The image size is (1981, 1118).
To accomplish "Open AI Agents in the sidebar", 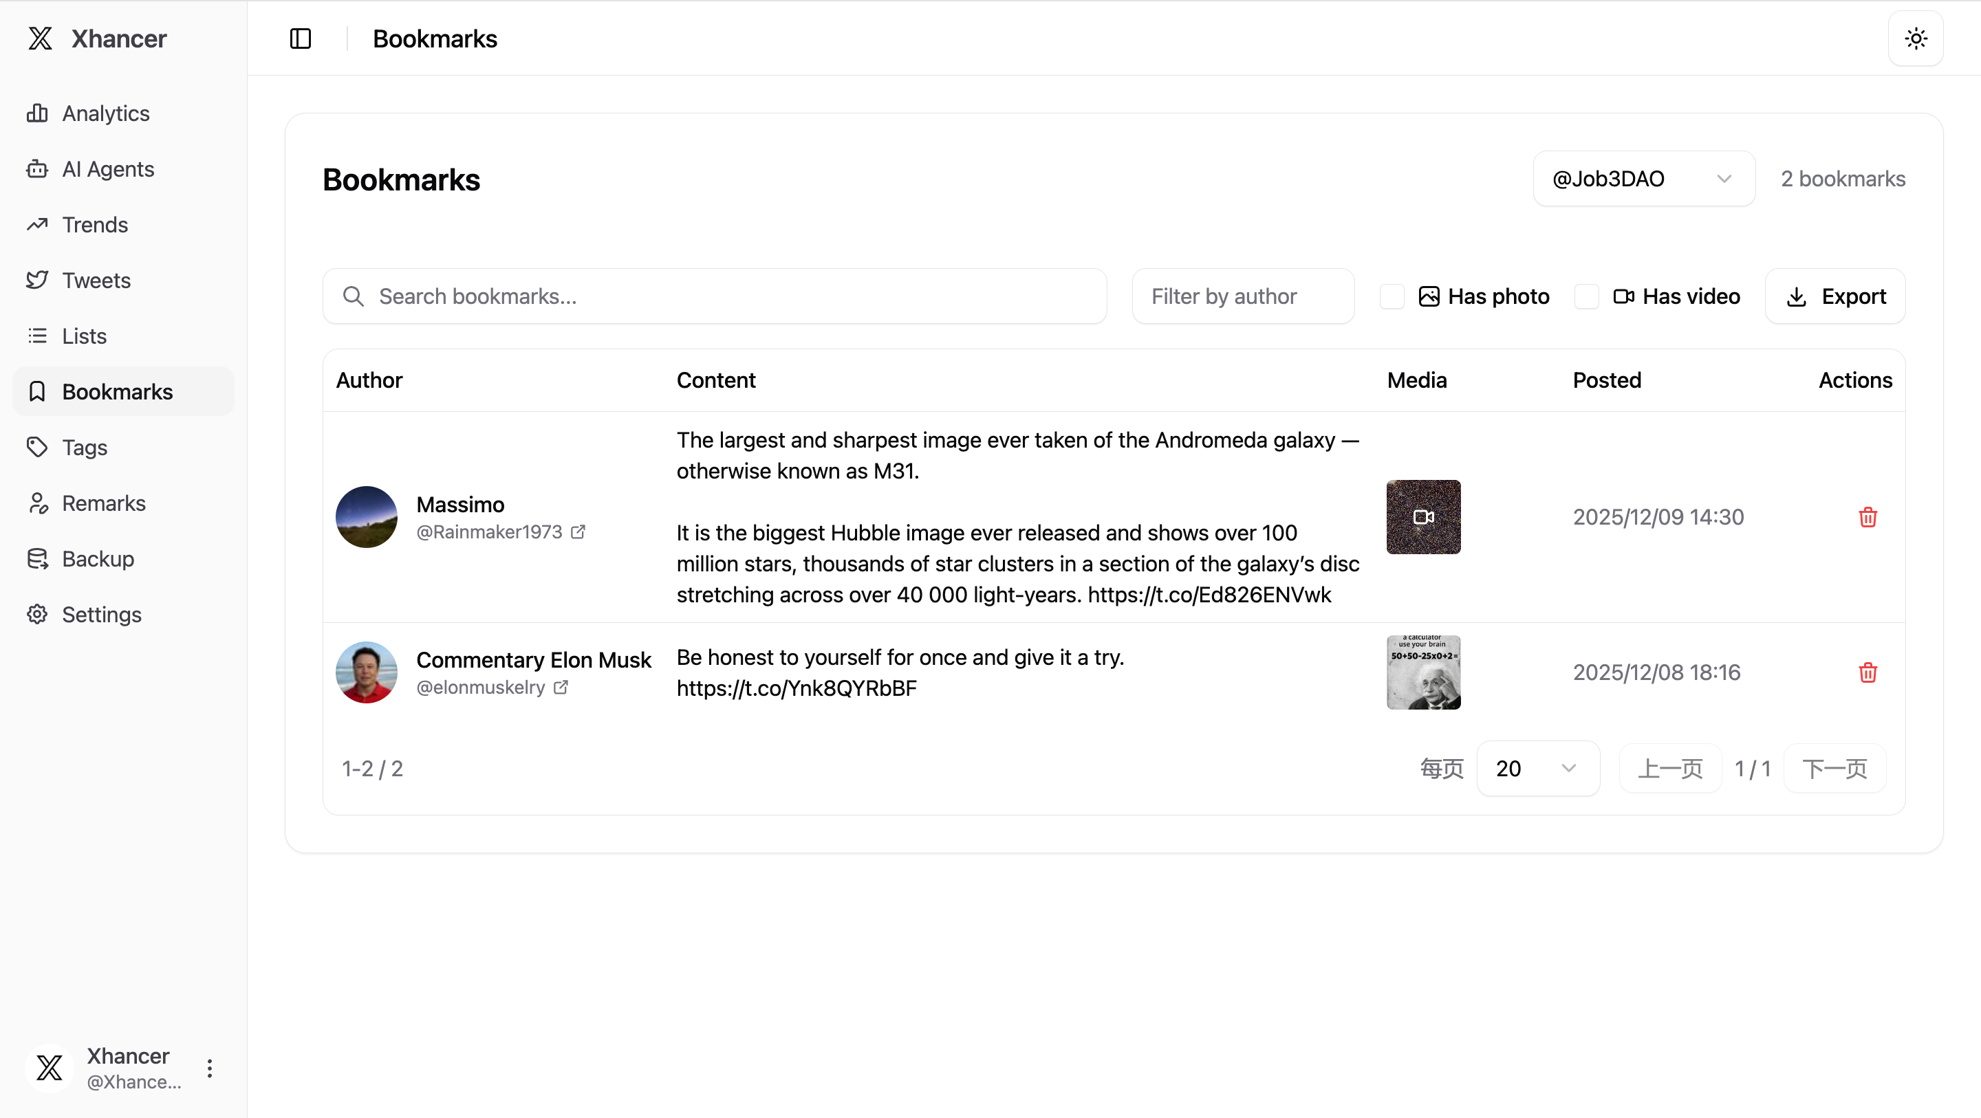I will [x=108, y=169].
